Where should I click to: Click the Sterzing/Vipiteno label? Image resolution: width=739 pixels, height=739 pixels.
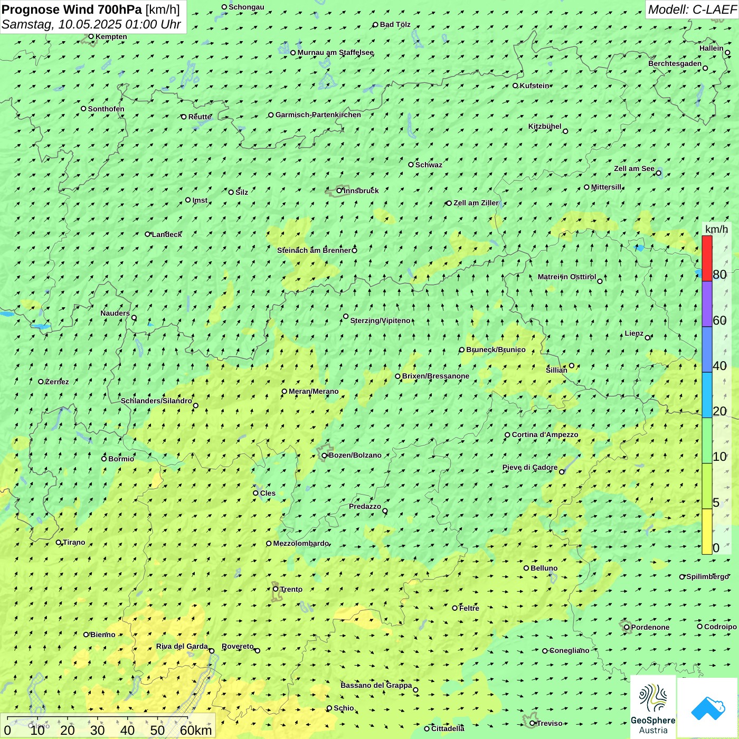[x=380, y=320]
